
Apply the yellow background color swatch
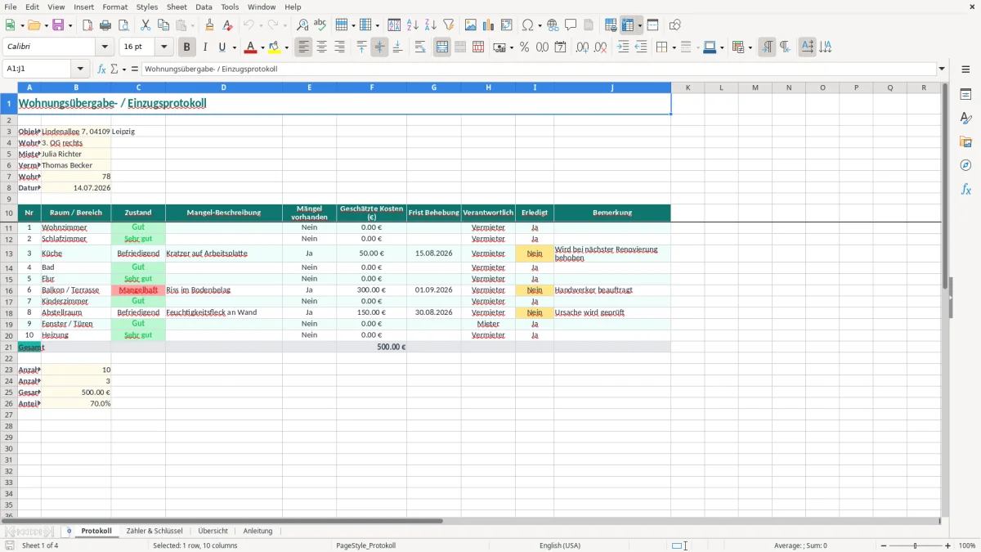point(275,47)
